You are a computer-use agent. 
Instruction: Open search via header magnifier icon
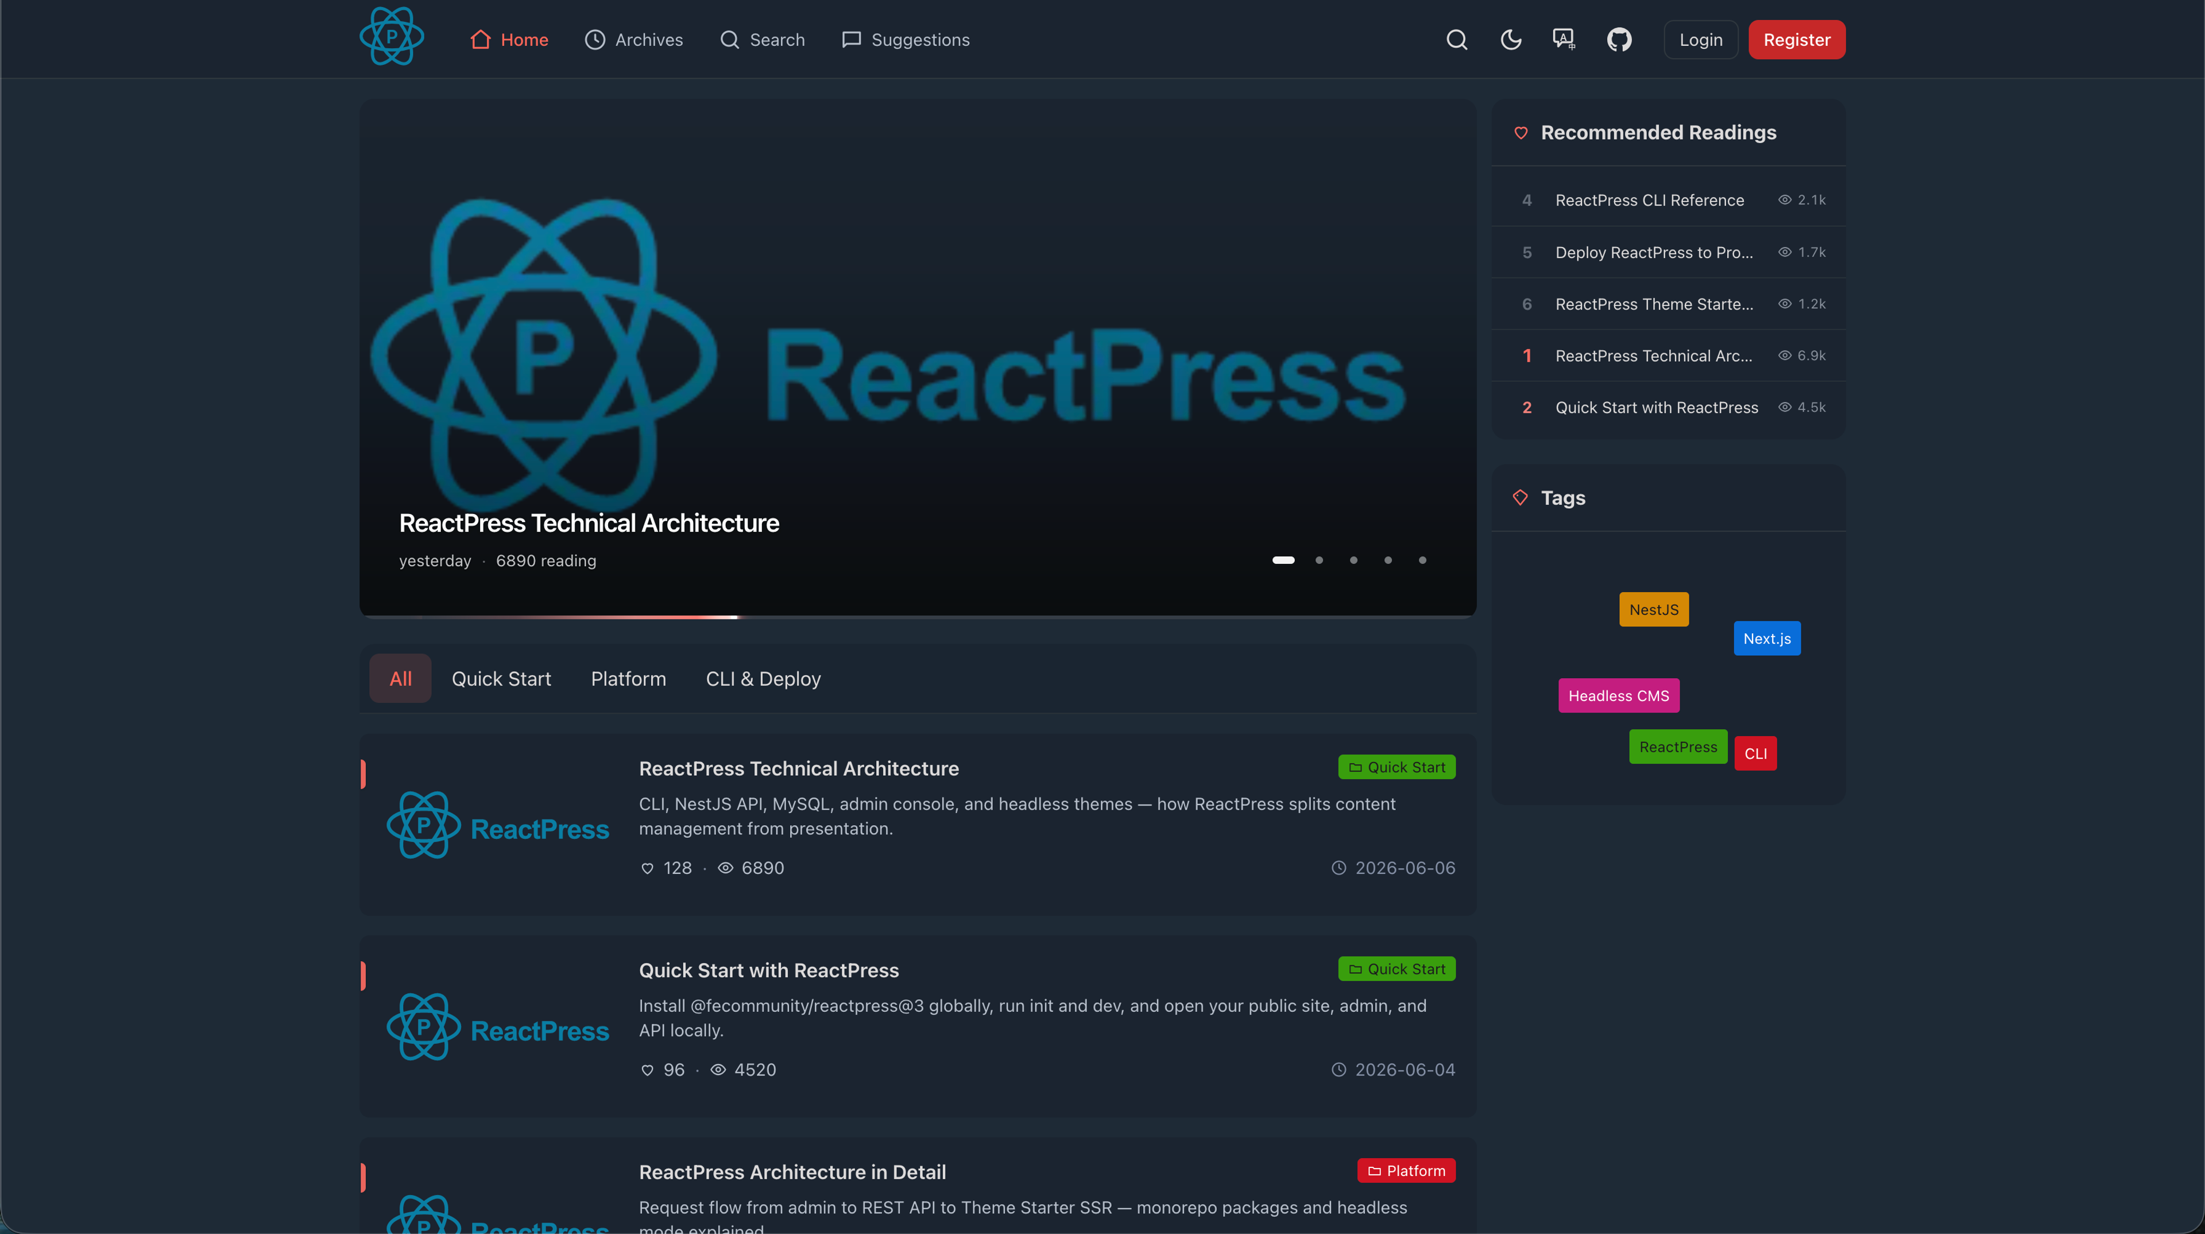tap(1457, 40)
